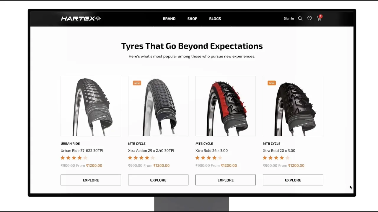
Task: Open the red Xtra Bold 26 tyre image
Action: (x=226, y=106)
